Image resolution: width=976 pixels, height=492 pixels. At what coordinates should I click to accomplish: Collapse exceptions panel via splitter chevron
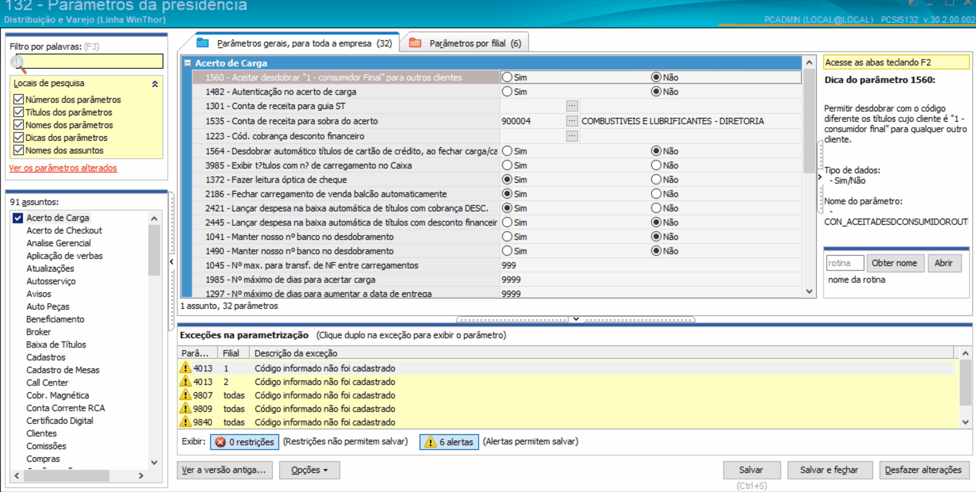click(576, 319)
